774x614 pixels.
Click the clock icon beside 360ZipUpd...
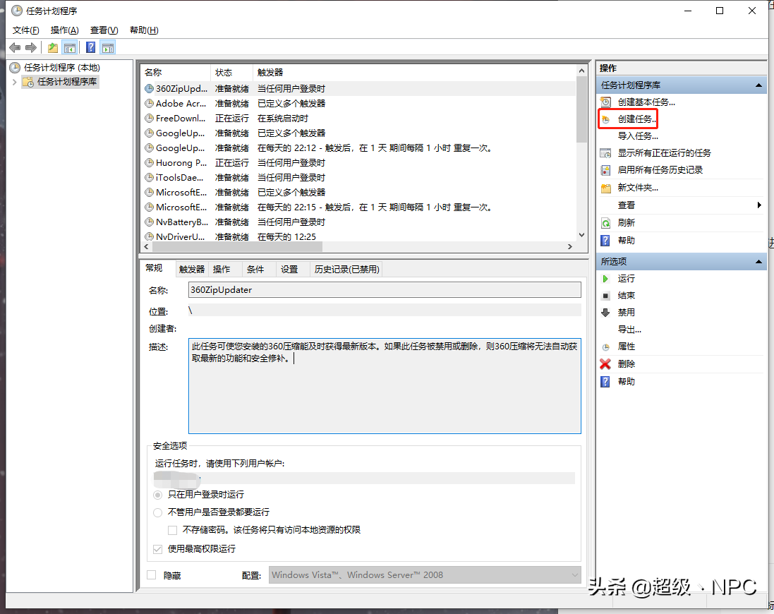(149, 89)
